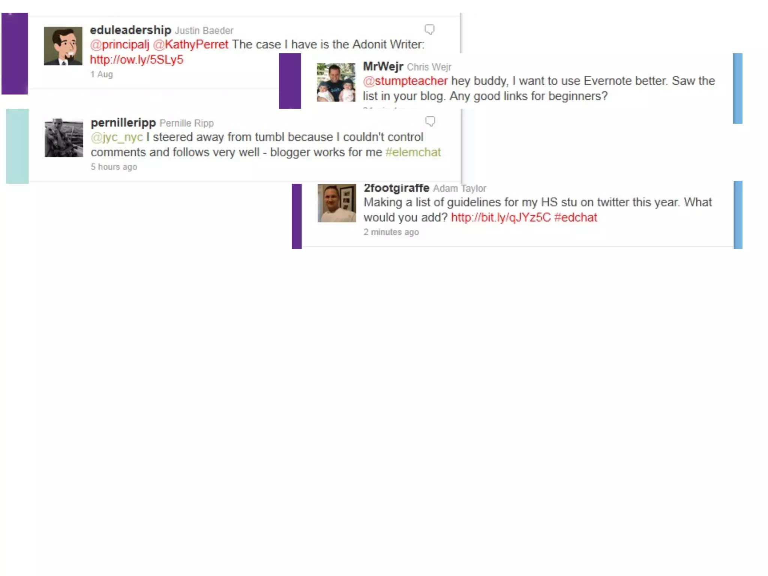Open 2footgiraffe's profile photo

pyautogui.click(x=337, y=203)
